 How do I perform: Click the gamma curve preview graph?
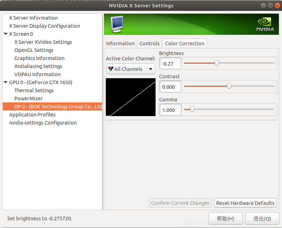coord(131,97)
